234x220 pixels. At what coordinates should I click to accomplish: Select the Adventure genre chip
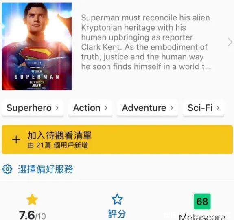[x=148, y=108]
